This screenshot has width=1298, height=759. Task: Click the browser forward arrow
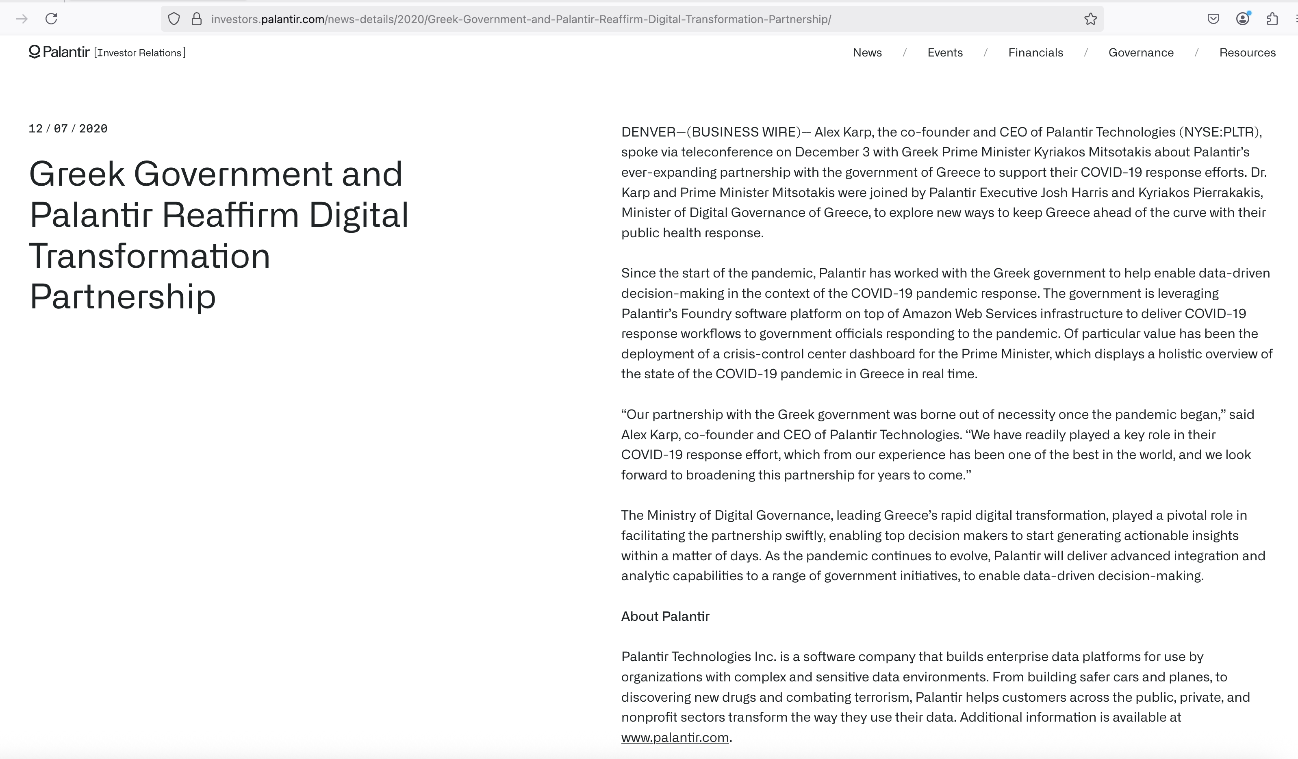(22, 19)
